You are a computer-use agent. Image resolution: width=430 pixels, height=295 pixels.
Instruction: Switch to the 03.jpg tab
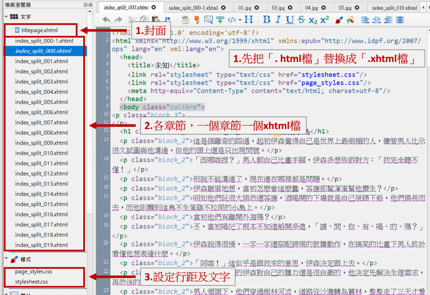(x=278, y=8)
